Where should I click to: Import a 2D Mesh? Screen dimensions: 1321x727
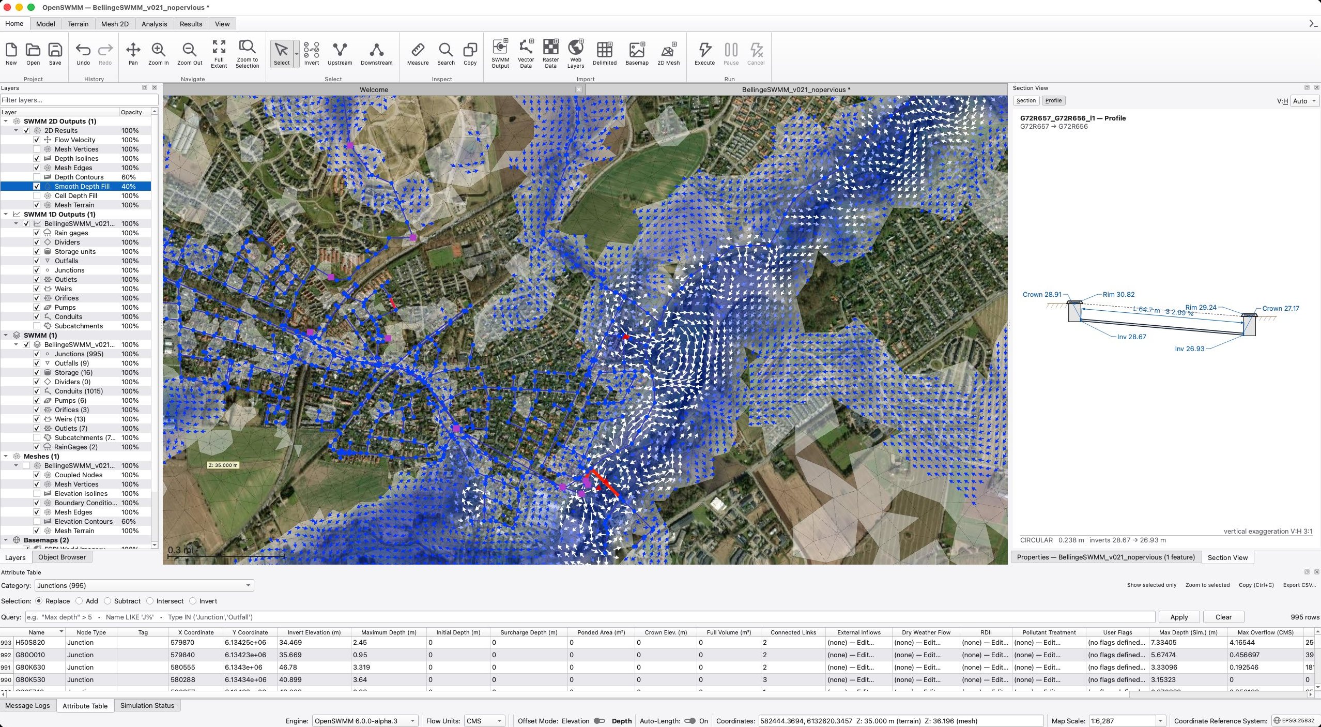(x=668, y=54)
